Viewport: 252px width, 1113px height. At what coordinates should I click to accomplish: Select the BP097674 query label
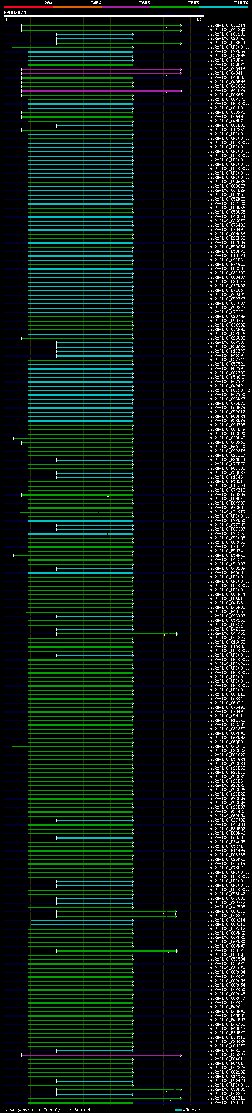point(15,13)
